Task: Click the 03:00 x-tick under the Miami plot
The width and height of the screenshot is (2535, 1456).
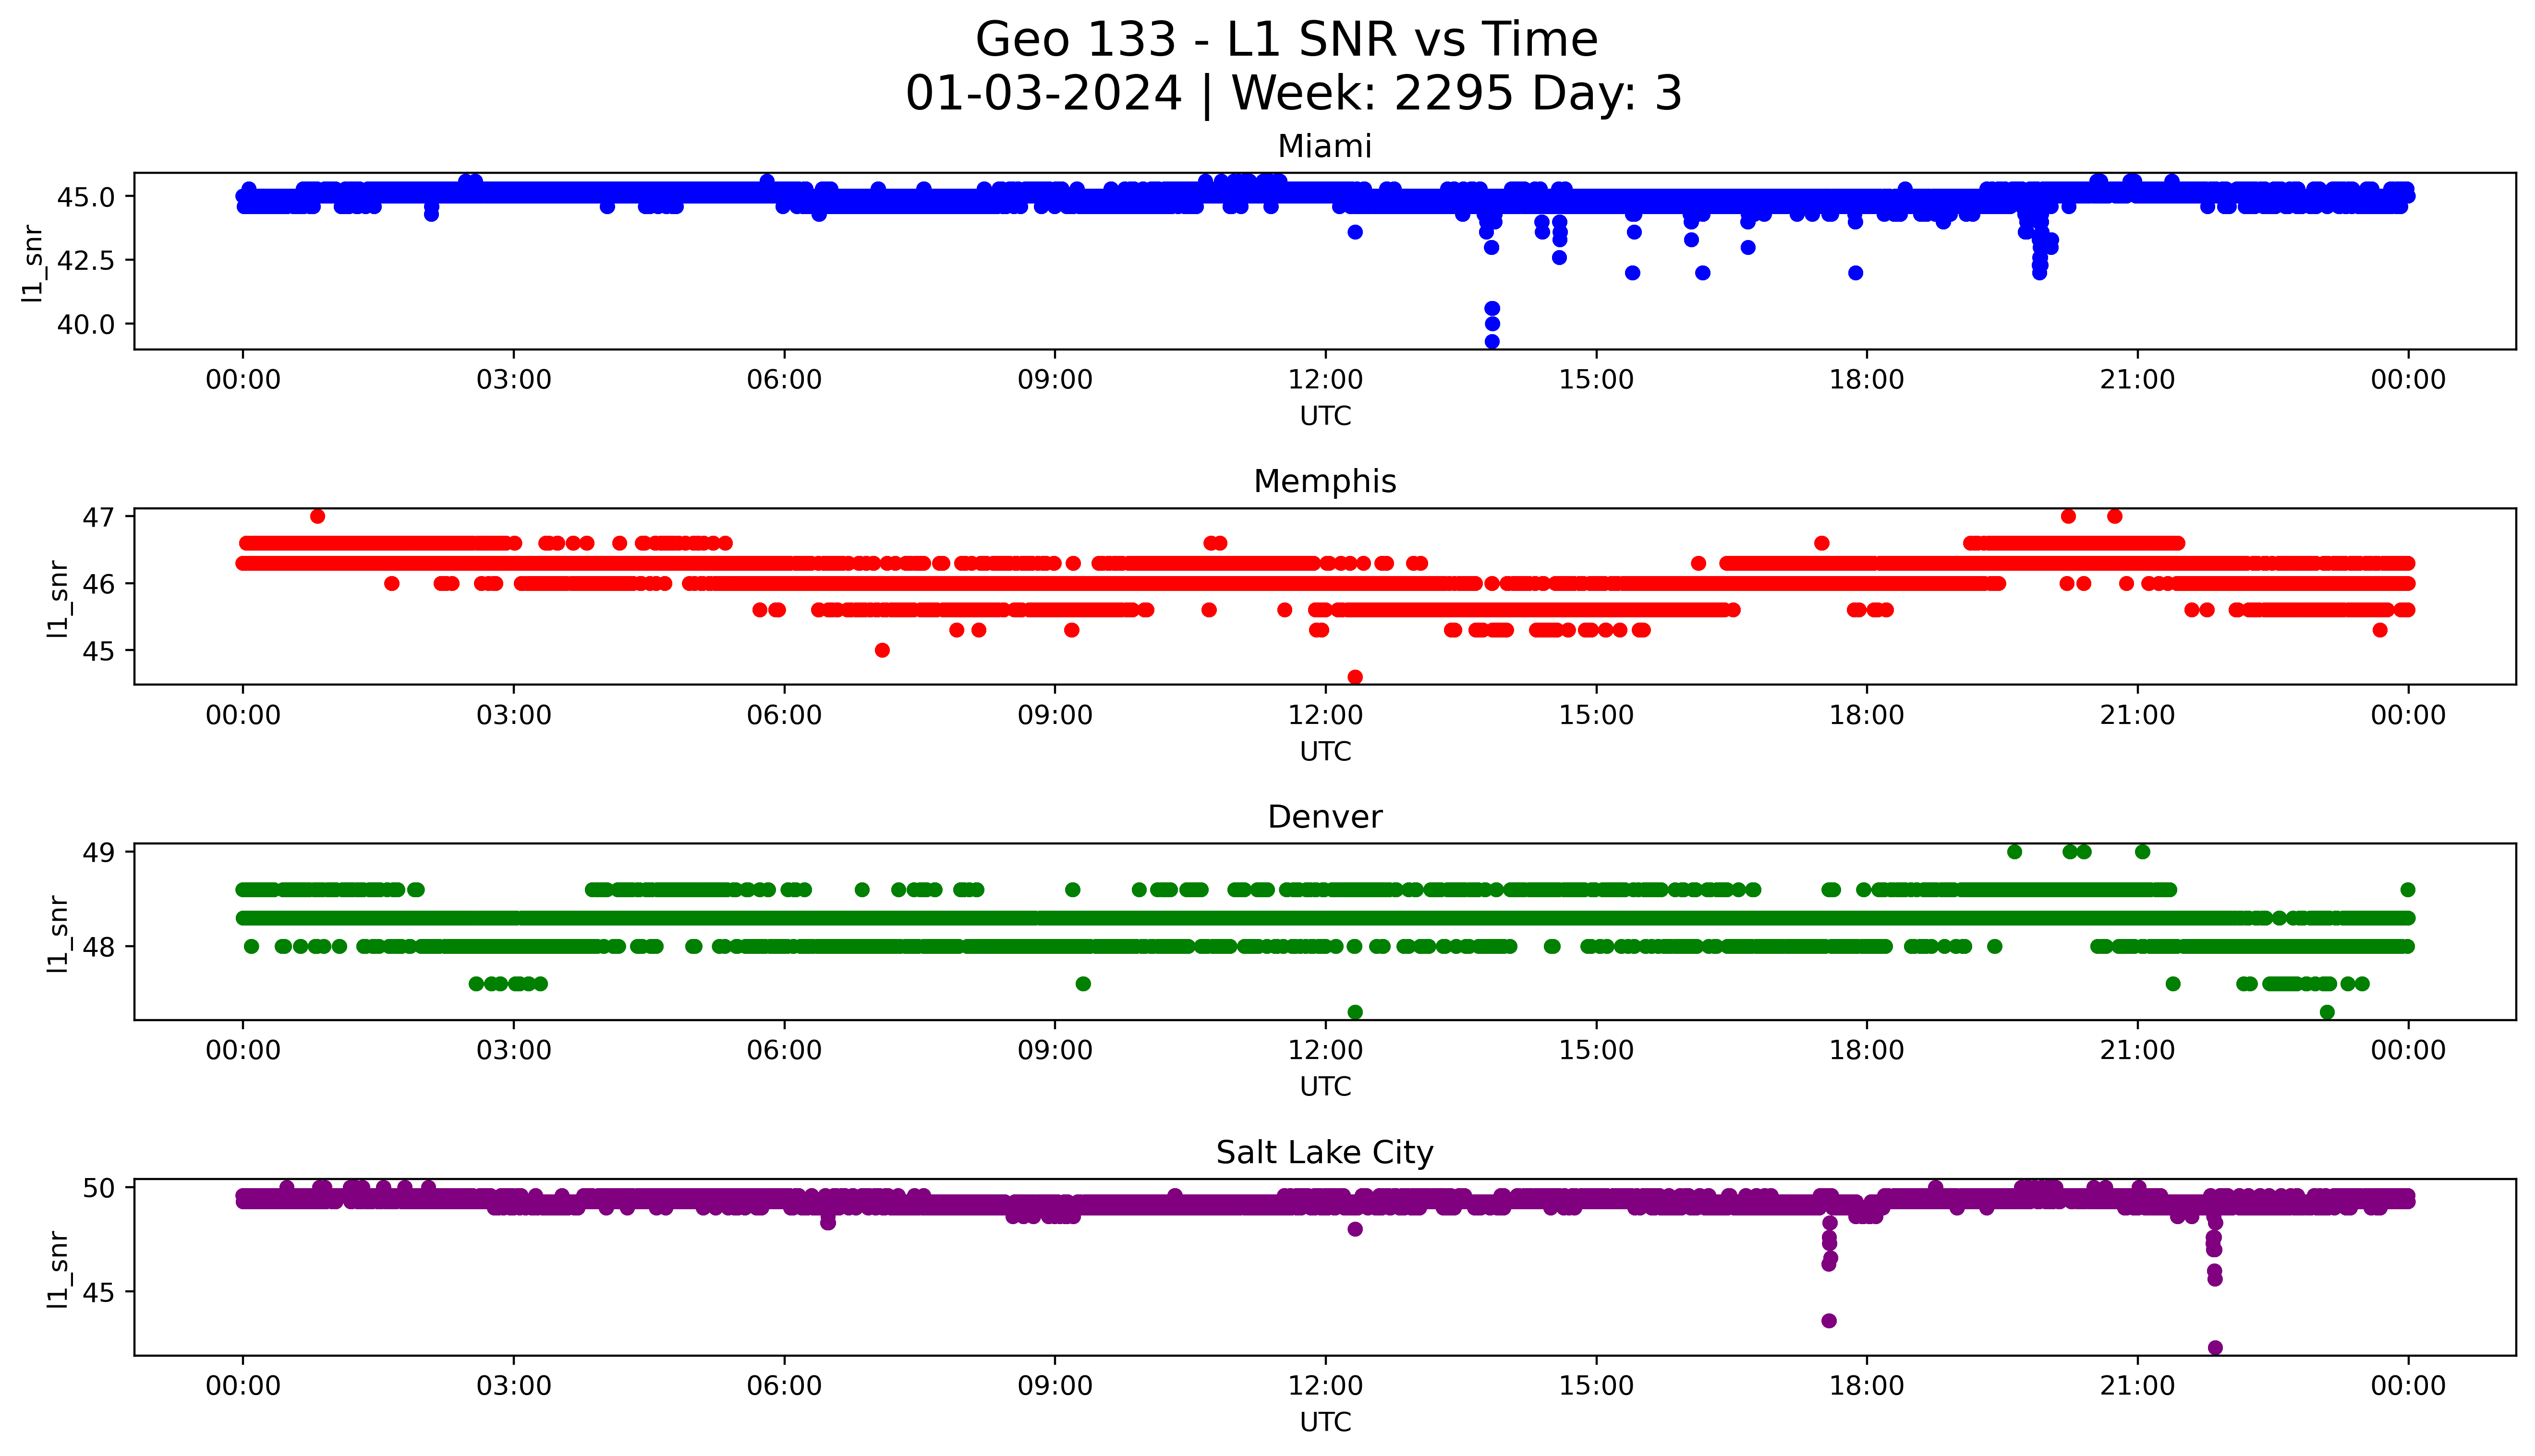Action: (514, 380)
